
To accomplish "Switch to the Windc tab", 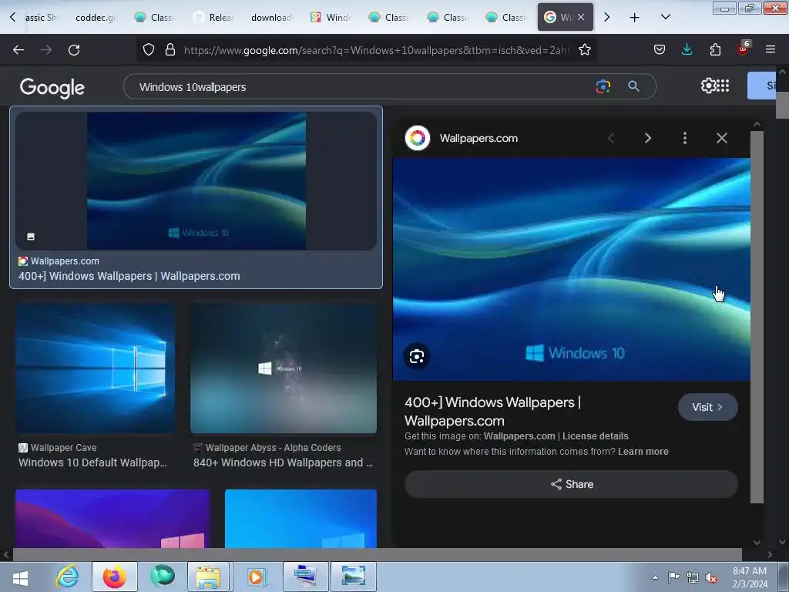I will (331, 18).
